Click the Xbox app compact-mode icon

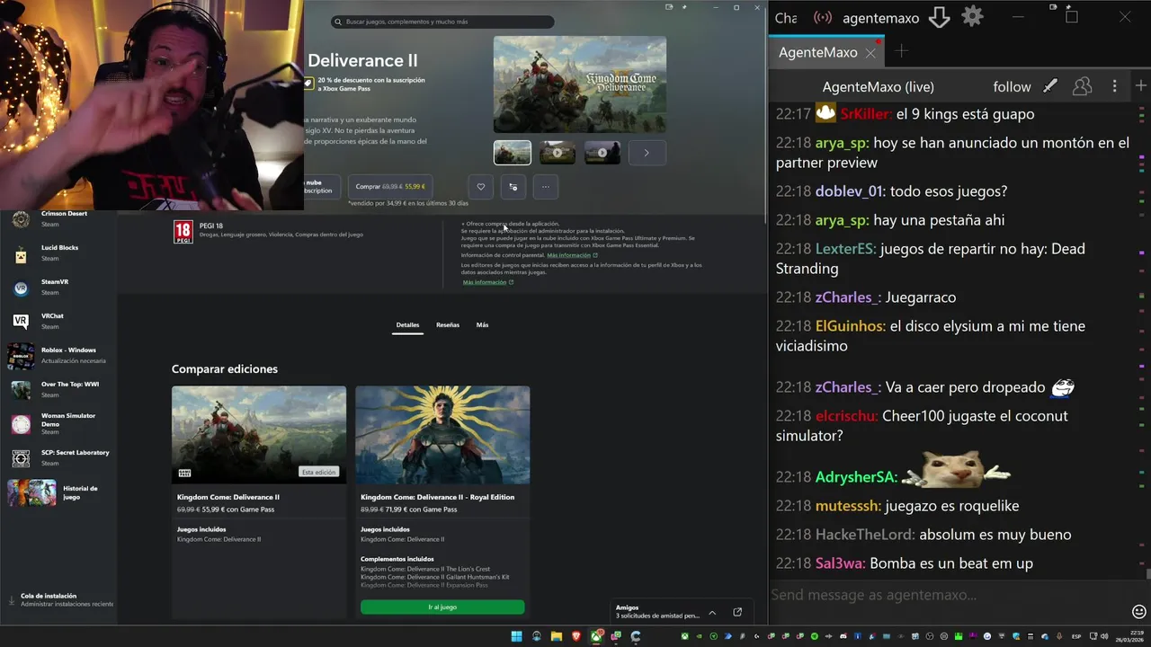point(669,7)
